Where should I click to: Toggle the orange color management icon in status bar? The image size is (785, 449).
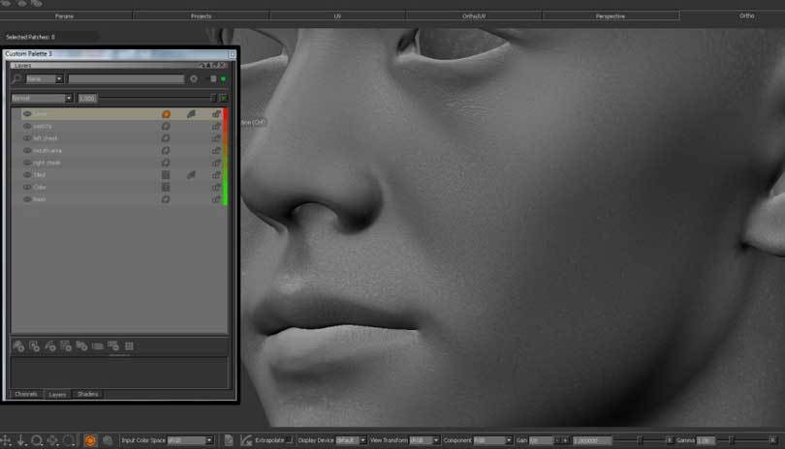coord(90,440)
